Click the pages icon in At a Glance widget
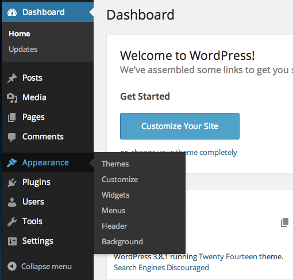The width and height of the screenshot is (293, 280). [284, 222]
